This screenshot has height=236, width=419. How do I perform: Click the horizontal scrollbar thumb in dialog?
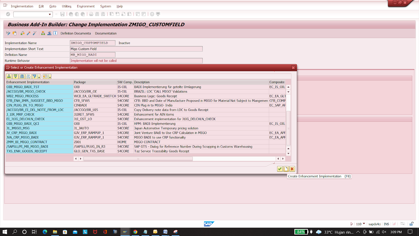[x=138, y=159]
